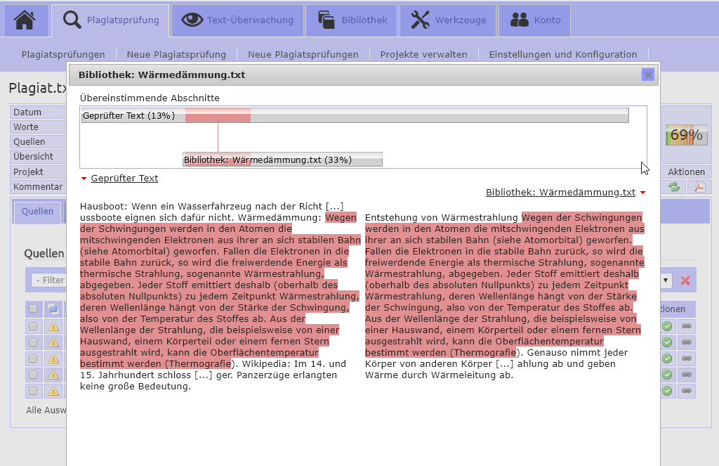Switch to the Bibliothek tab
The height and width of the screenshot is (466, 719).
(x=352, y=20)
